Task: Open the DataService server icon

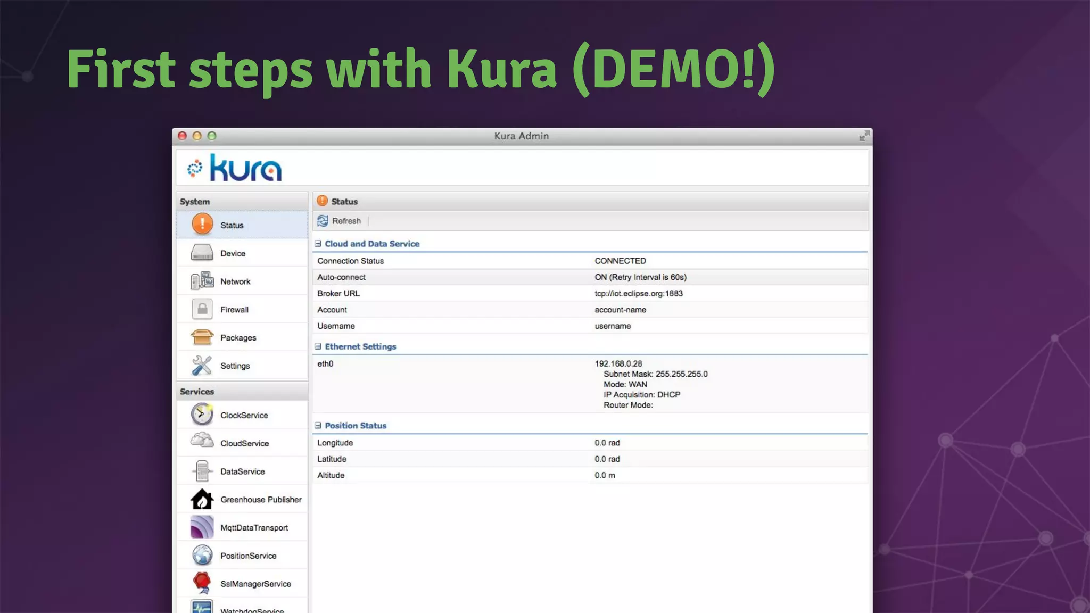Action: [x=202, y=471]
